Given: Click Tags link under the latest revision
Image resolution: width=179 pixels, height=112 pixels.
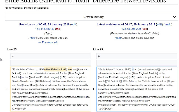Looking at the screenshot, I should 119,38.
